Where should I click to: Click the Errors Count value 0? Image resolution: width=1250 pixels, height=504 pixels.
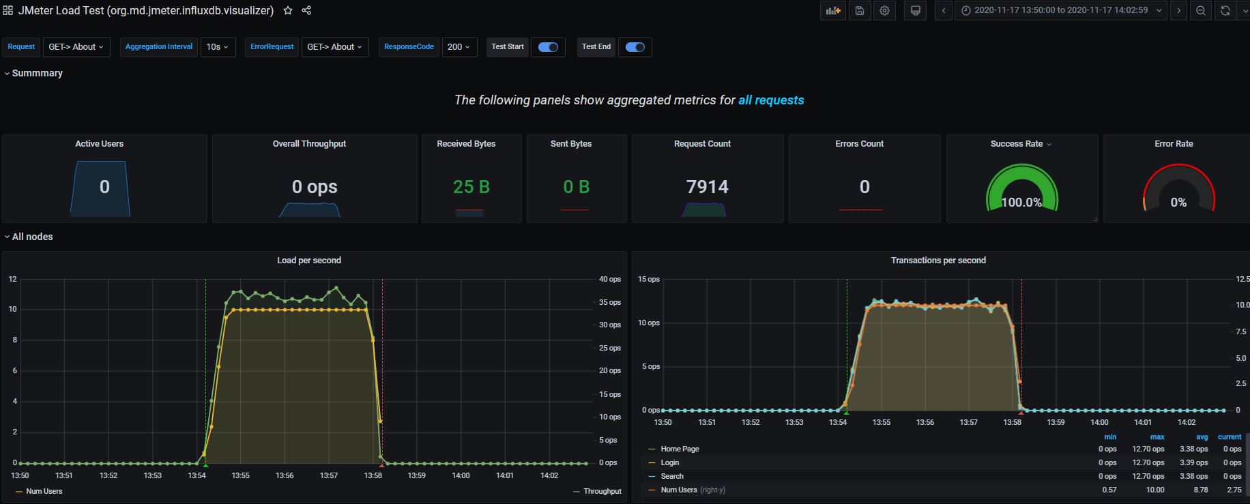click(864, 187)
